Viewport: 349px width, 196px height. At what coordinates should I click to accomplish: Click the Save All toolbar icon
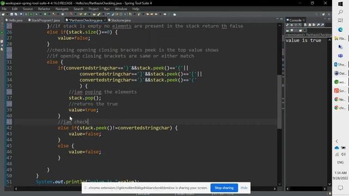tap(16, 14)
